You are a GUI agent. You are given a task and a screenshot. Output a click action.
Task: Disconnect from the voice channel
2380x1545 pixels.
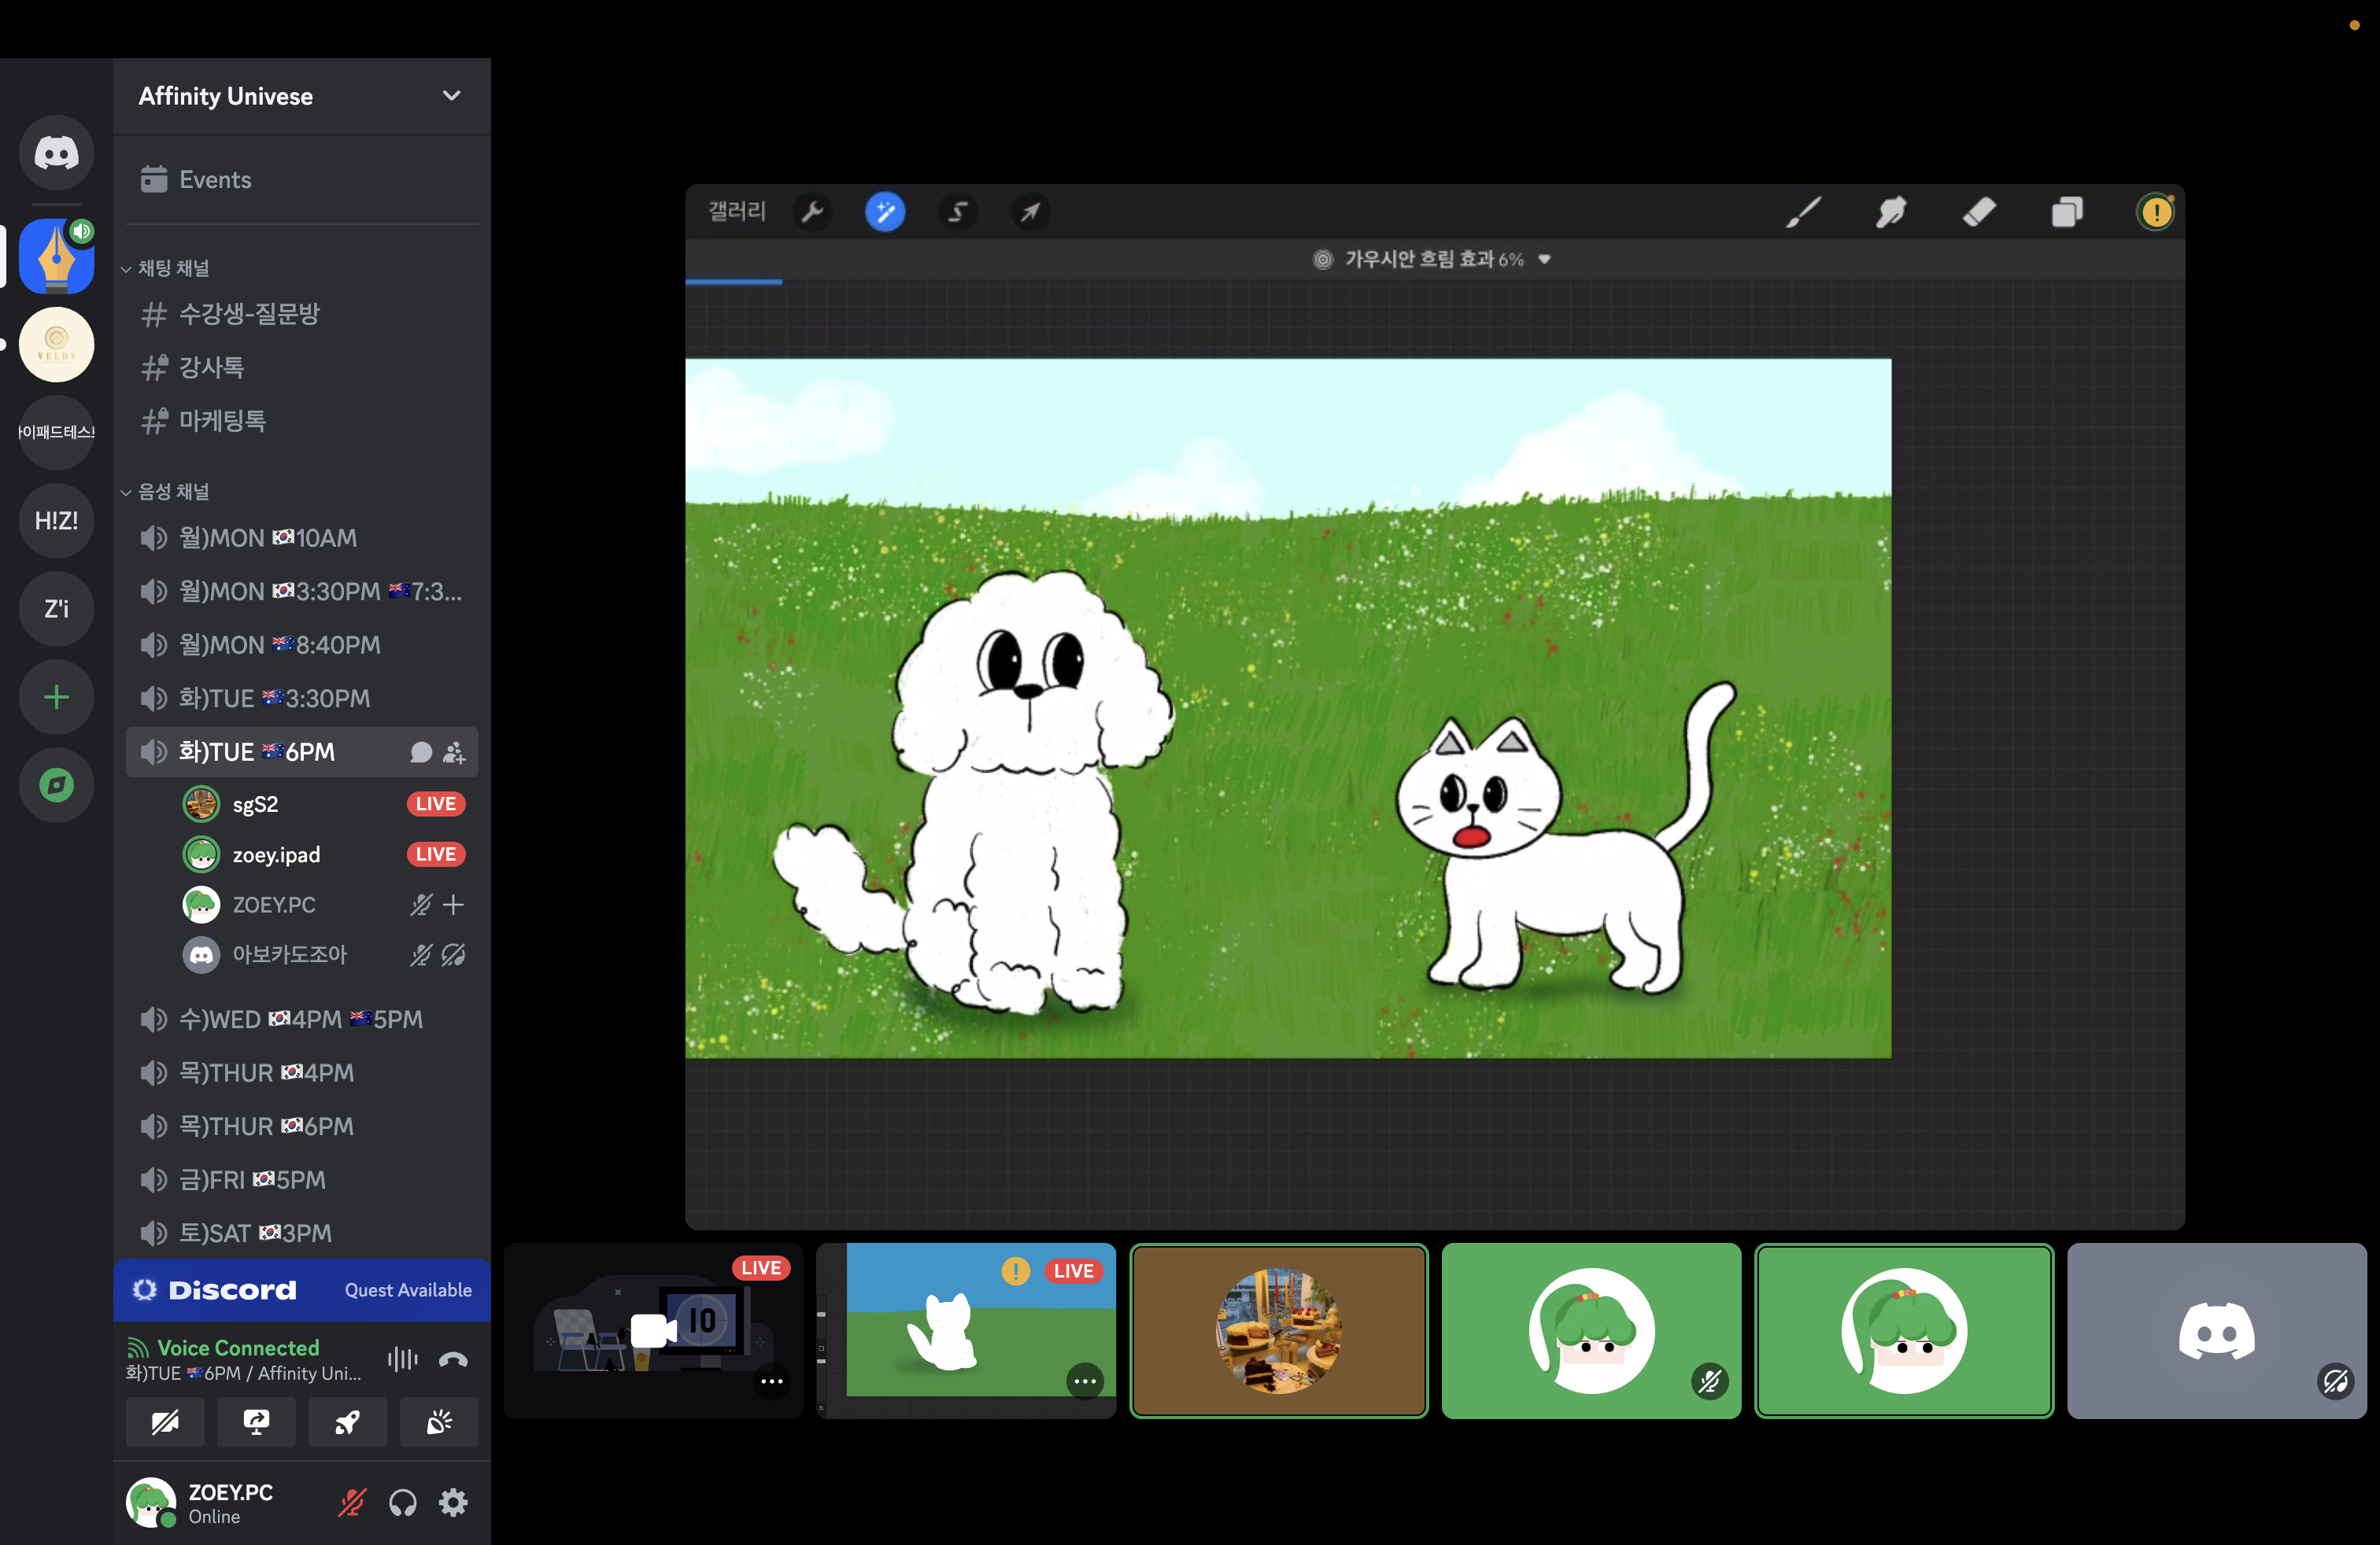click(453, 1359)
